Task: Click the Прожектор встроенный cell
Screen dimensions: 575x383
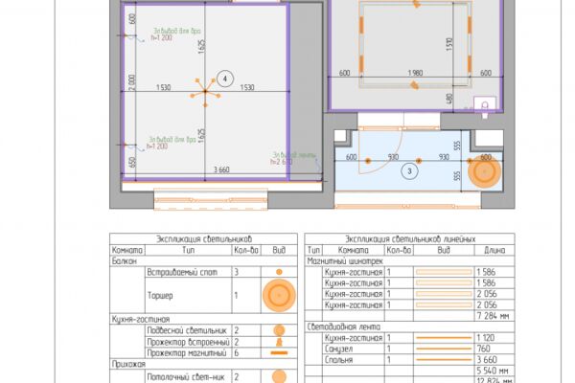Action: pyautogui.click(x=189, y=342)
